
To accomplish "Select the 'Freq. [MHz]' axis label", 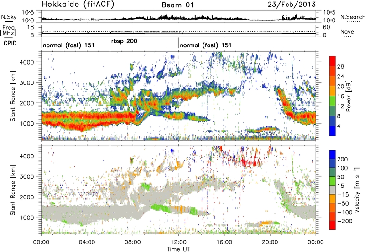I will click(x=8, y=31).
